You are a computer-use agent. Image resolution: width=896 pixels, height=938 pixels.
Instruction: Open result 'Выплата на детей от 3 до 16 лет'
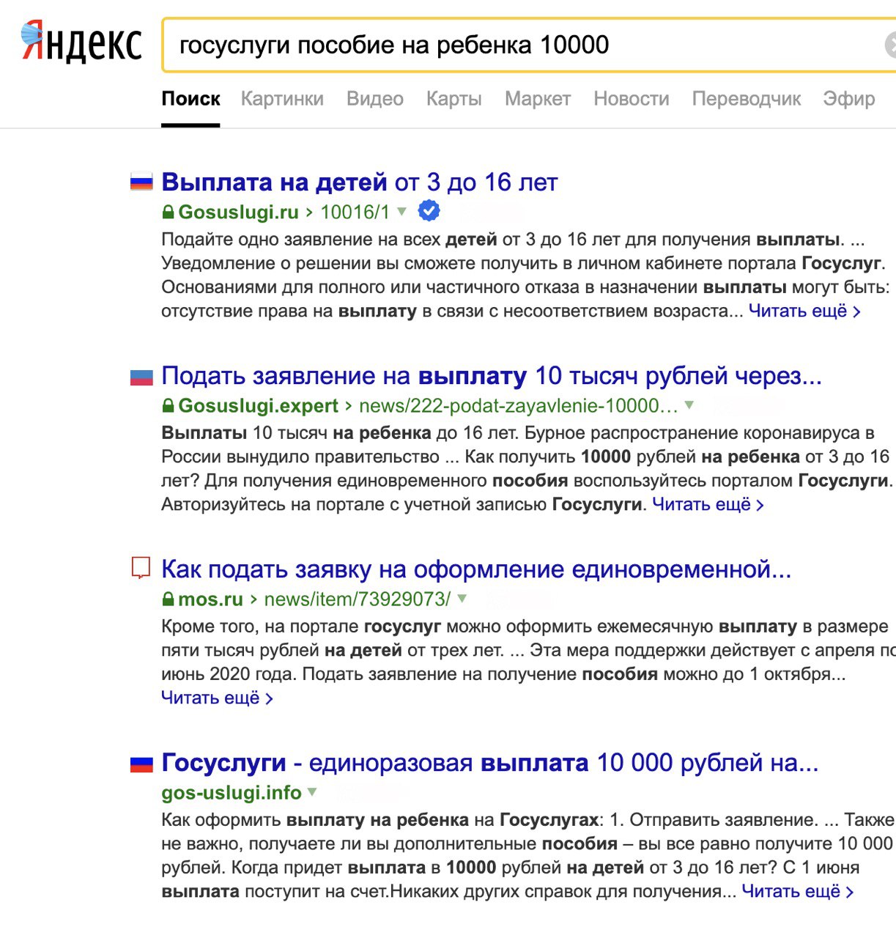click(360, 182)
